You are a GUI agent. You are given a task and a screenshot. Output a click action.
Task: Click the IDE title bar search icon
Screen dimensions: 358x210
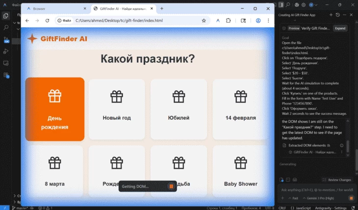click(x=288, y=4)
